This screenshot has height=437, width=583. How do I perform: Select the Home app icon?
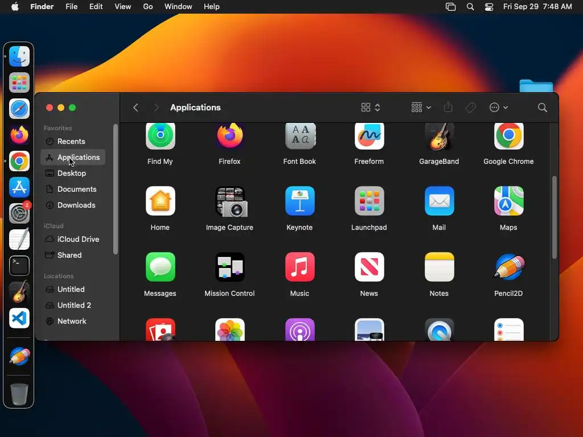click(x=160, y=201)
